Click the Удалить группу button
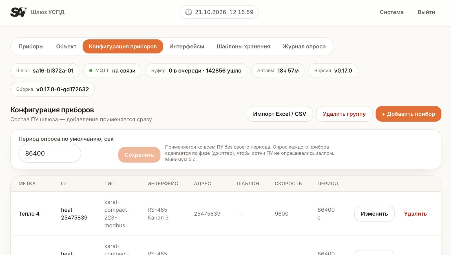This screenshot has height=255, width=451. tap(344, 114)
